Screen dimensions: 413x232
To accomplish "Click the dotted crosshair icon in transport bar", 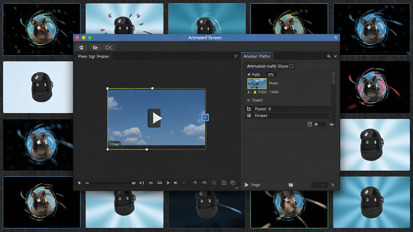I will (x=184, y=183).
